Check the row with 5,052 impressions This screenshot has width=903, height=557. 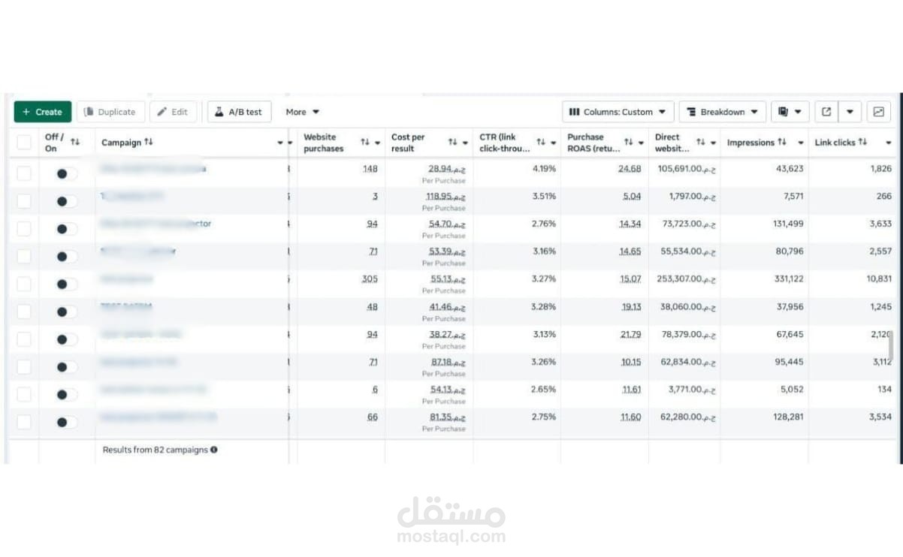pyautogui.click(x=24, y=394)
